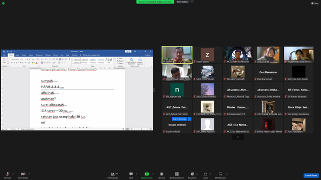Switch to the Mailings tab in Word
The width and height of the screenshot is (321, 180).
(48, 55)
